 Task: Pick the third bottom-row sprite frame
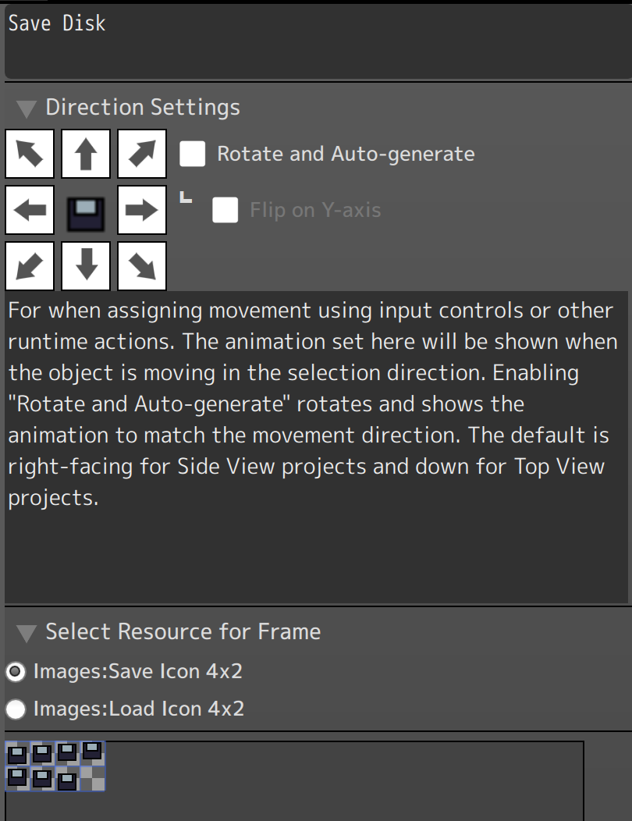click(x=67, y=779)
